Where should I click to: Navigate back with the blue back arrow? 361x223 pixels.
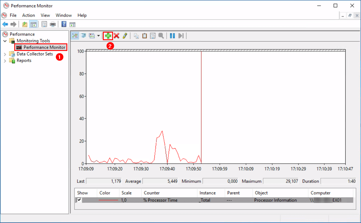(x=5, y=24)
